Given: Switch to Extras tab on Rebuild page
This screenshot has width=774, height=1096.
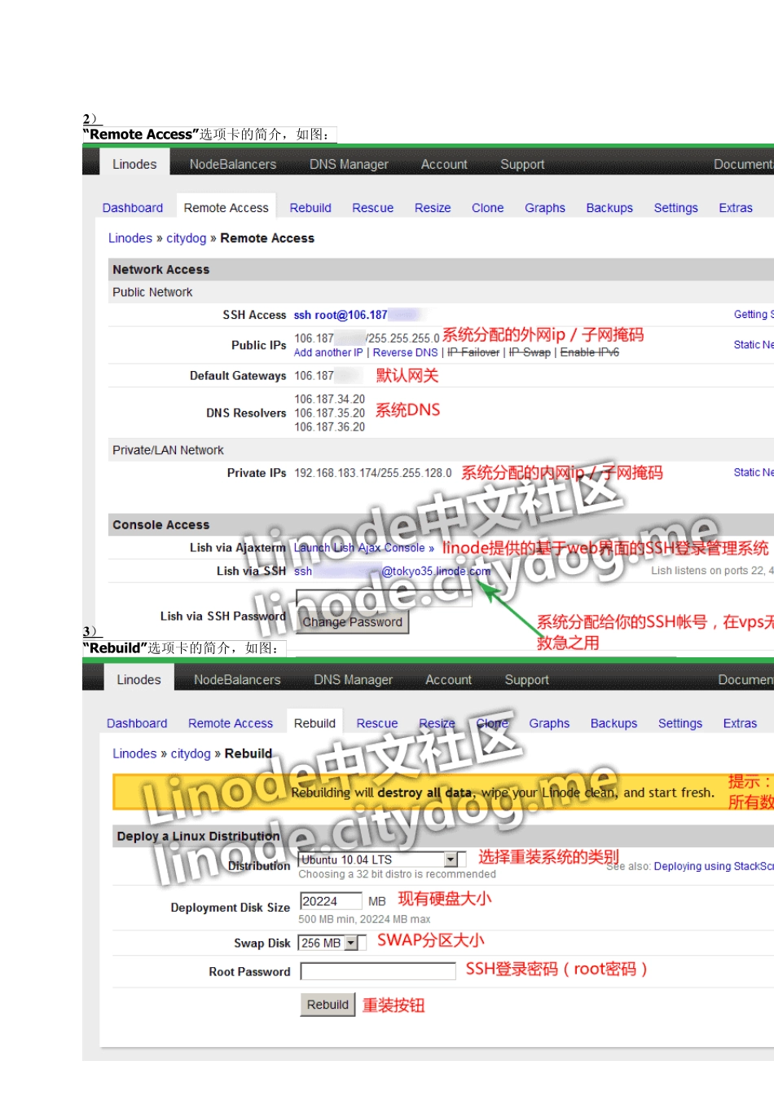Looking at the screenshot, I should click(x=740, y=723).
